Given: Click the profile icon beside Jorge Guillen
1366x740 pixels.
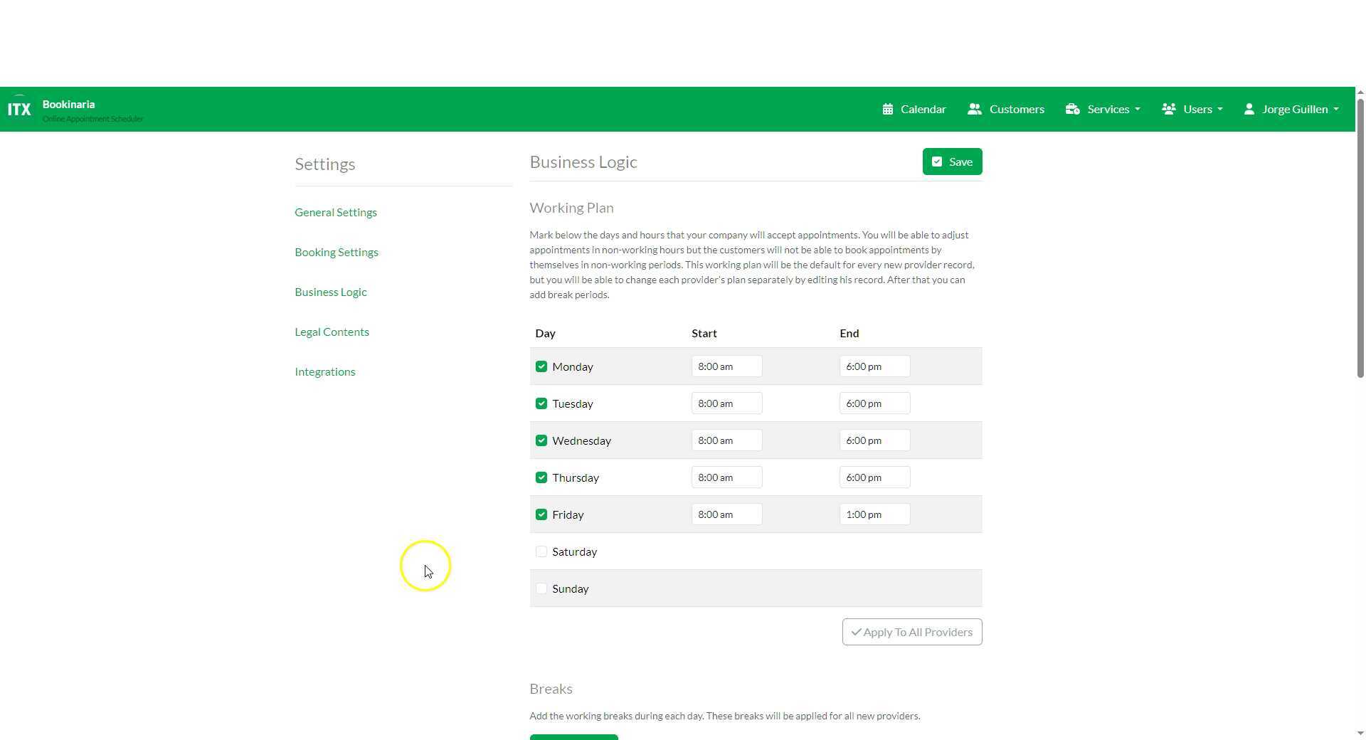Looking at the screenshot, I should (x=1249, y=109).
